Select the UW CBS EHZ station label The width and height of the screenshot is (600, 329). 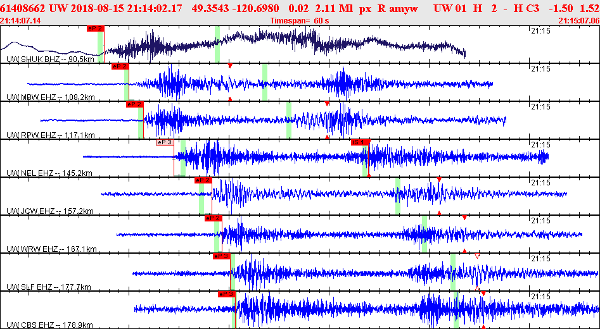click(x=50, y=325)
